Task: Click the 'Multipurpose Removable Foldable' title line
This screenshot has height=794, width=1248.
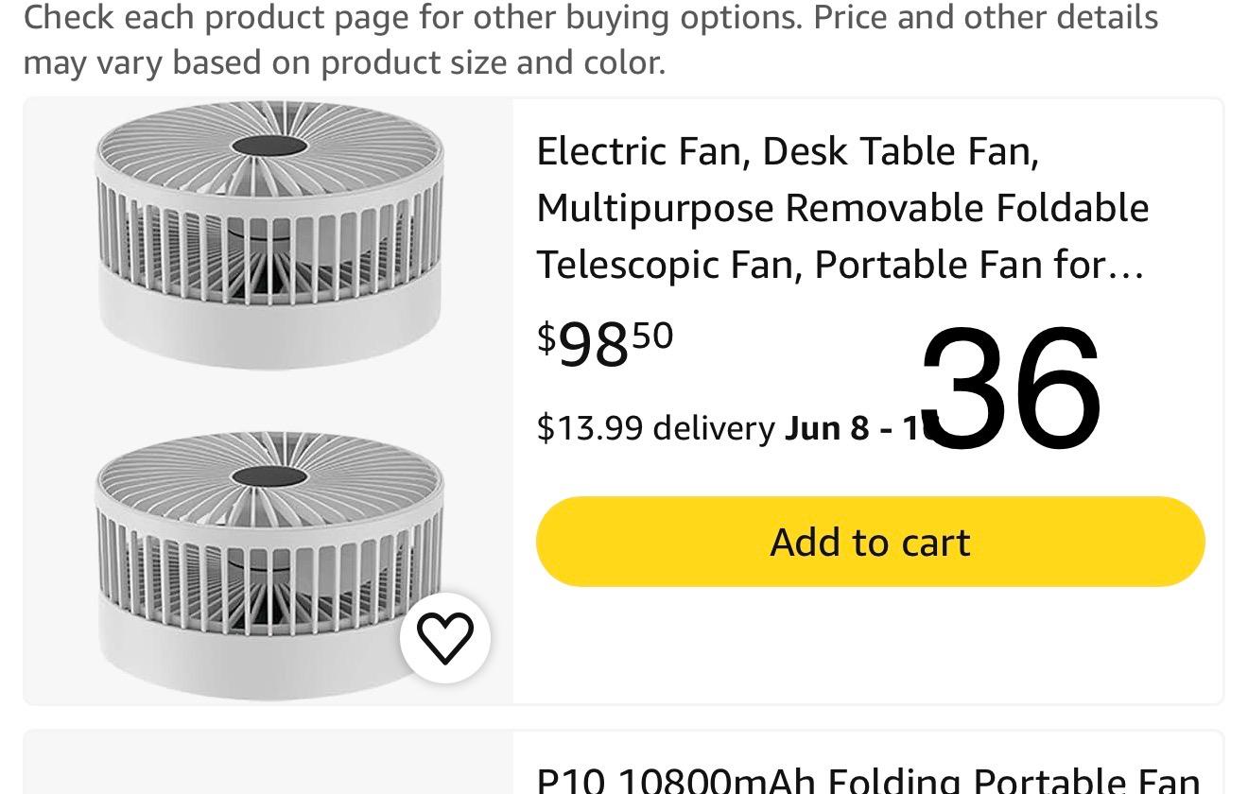Action: point(842,208)
